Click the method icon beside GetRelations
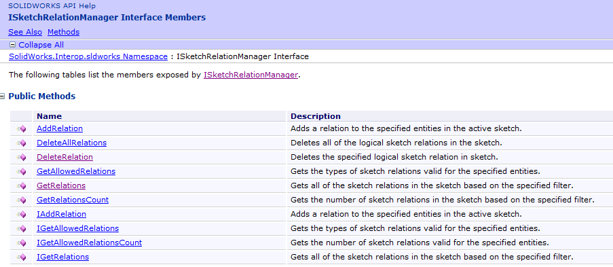The width and height of the screenshot is (613, 267). click(21, 186)
